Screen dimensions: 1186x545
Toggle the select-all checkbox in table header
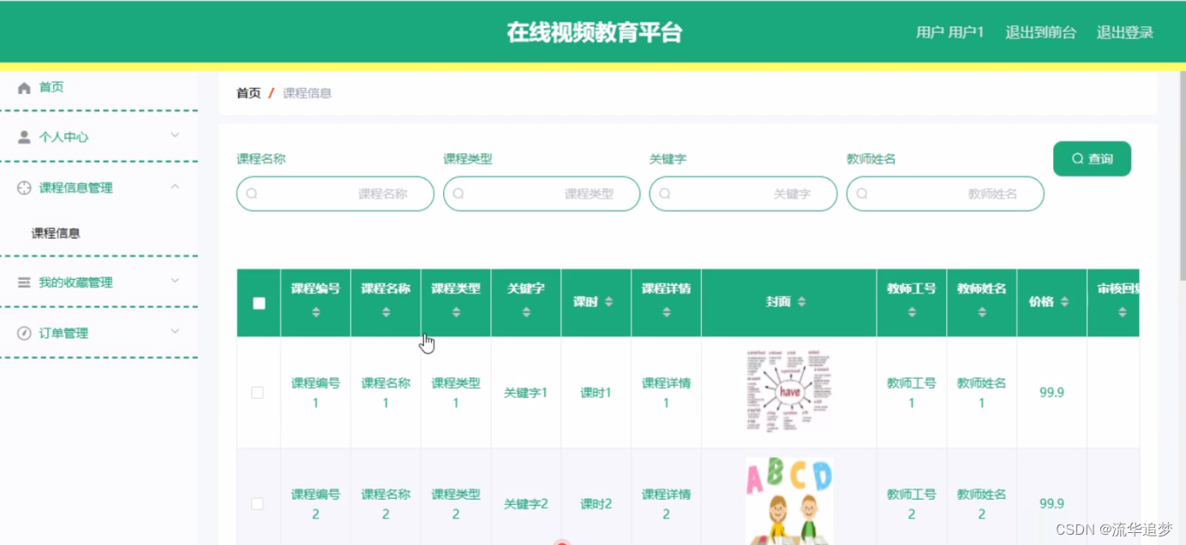(x=259, y=303)
